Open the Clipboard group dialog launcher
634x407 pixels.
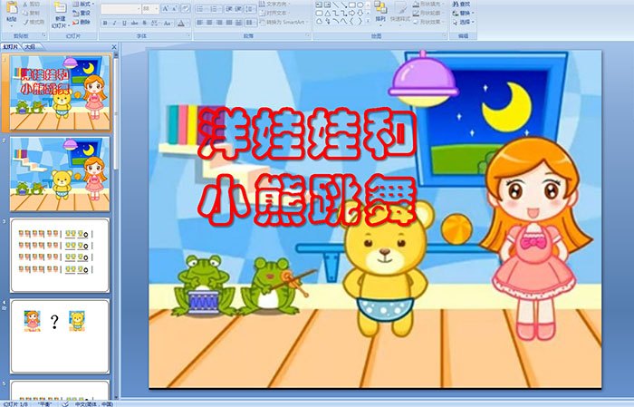(x=44, y=36)
